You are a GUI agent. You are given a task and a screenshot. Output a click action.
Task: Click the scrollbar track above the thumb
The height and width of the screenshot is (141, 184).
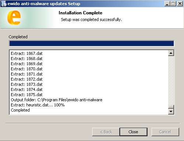(171, 80)
